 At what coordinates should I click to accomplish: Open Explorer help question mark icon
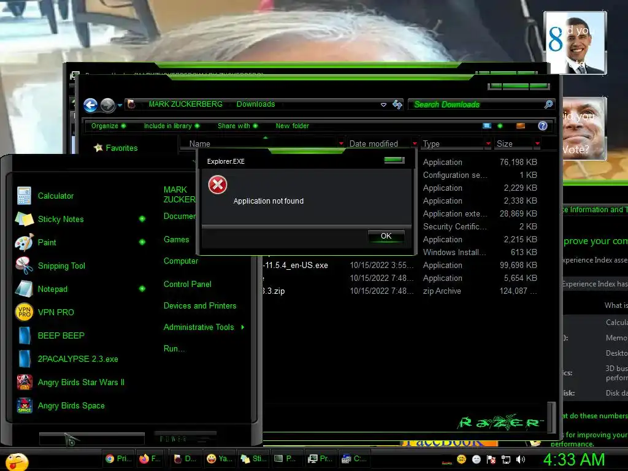(x=542, y=126)
